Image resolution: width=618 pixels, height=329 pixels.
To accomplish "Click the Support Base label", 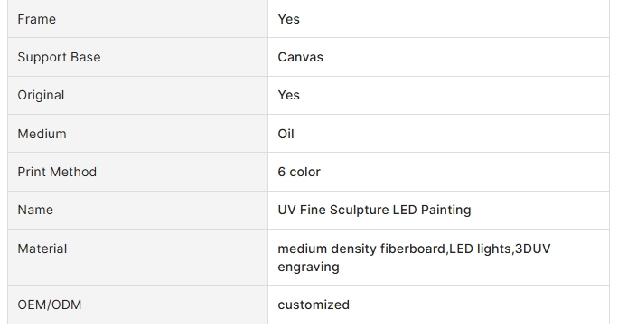I will click(59, 57).
